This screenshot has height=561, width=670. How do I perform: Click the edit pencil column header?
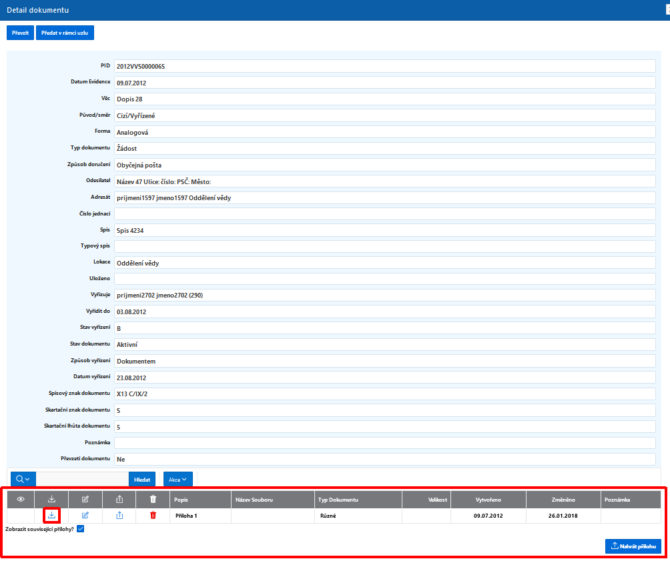85,499
